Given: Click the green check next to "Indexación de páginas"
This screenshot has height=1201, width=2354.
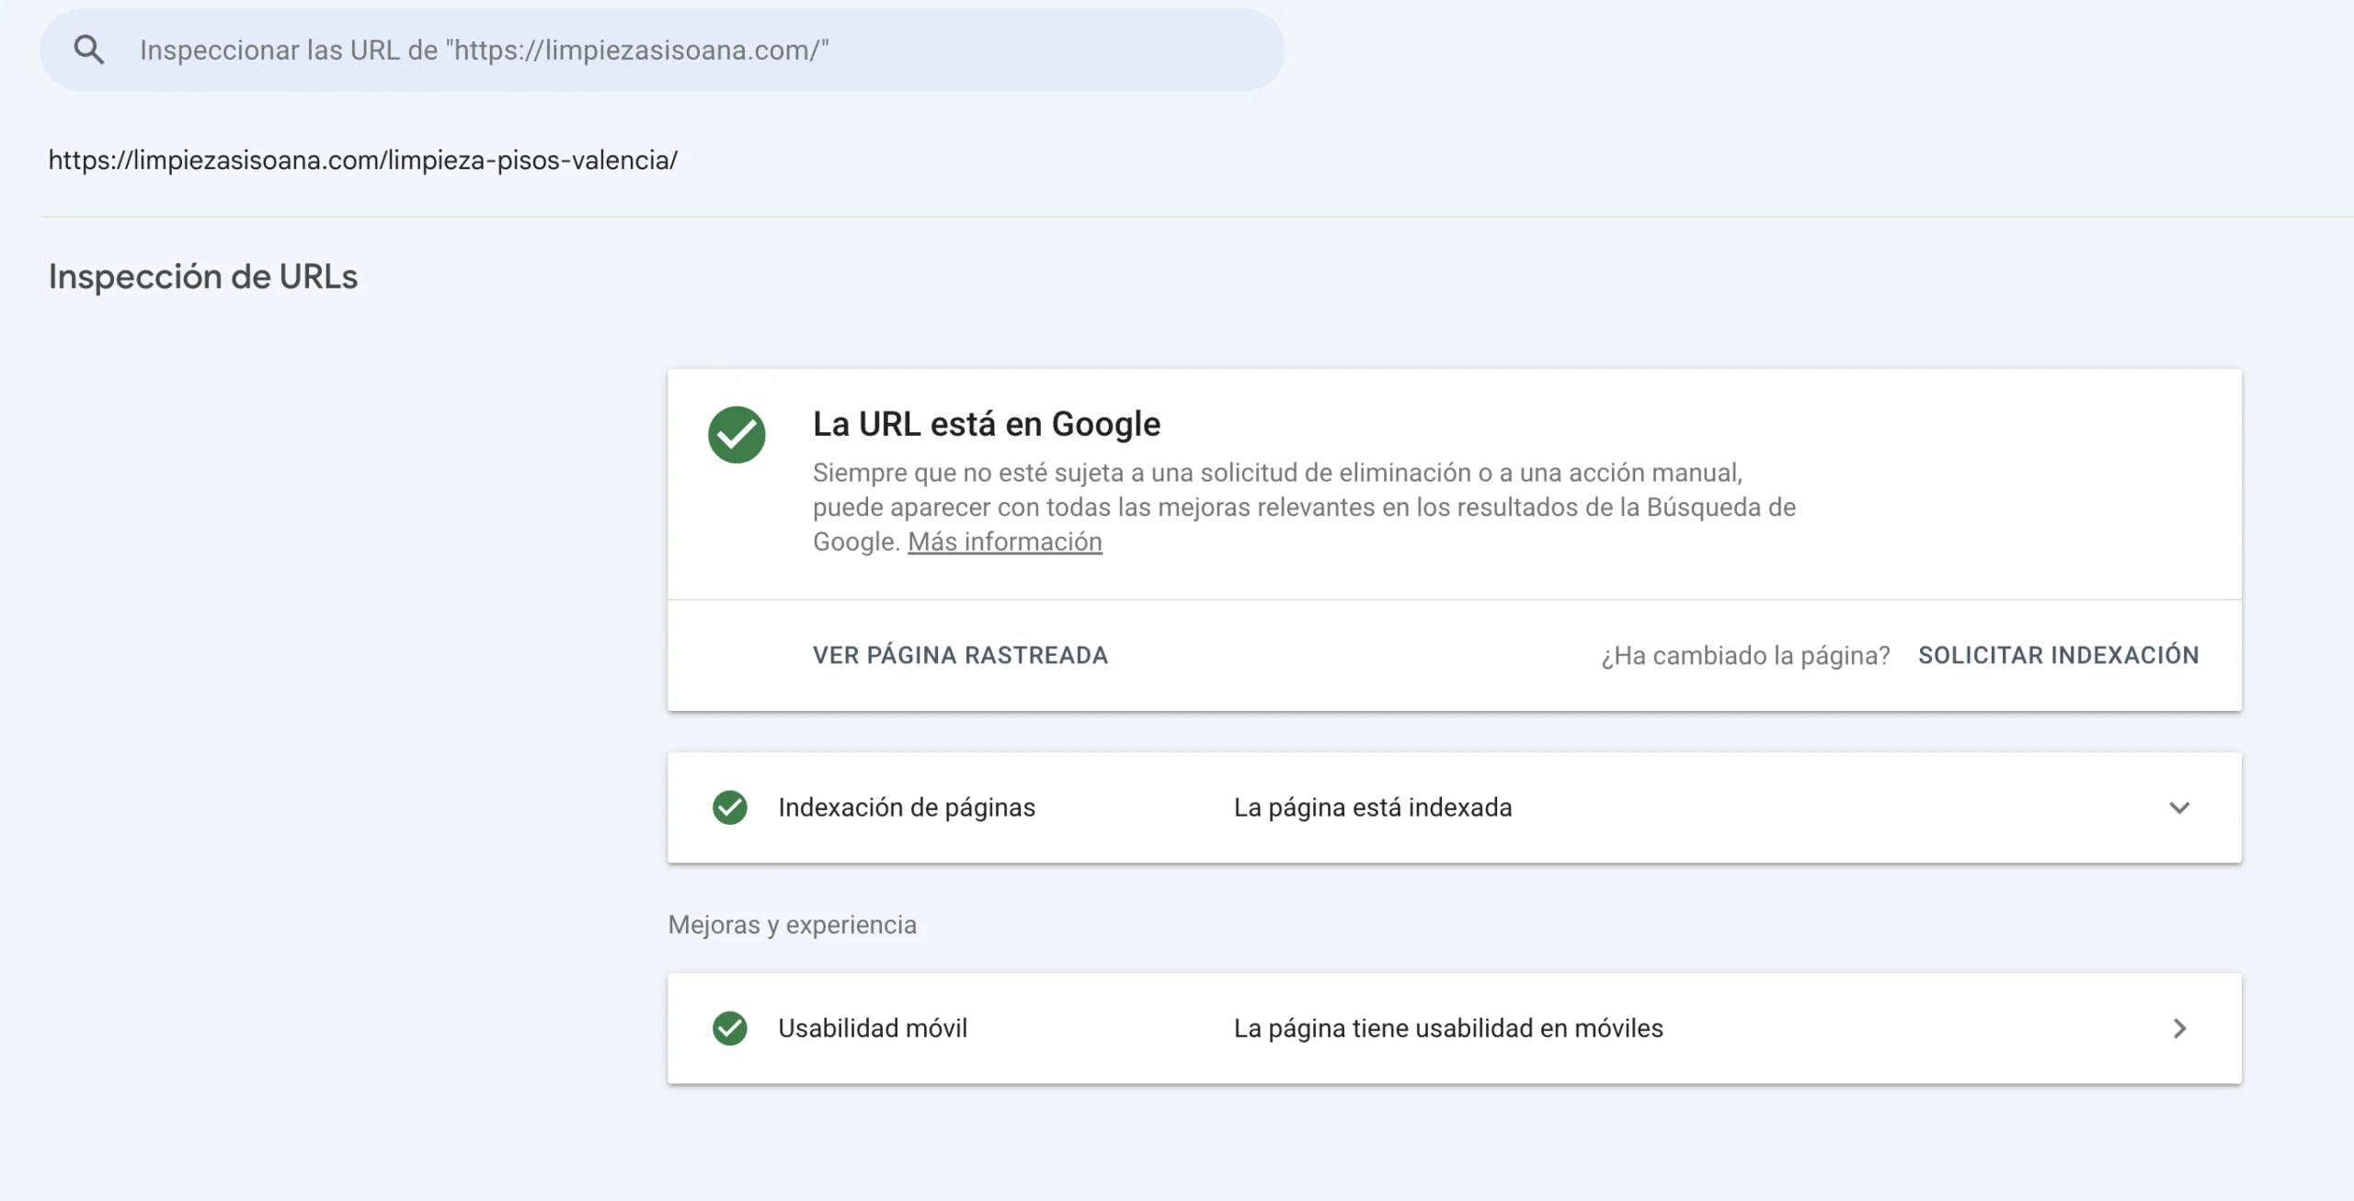Looking at the screenshot, I should 730,807.
